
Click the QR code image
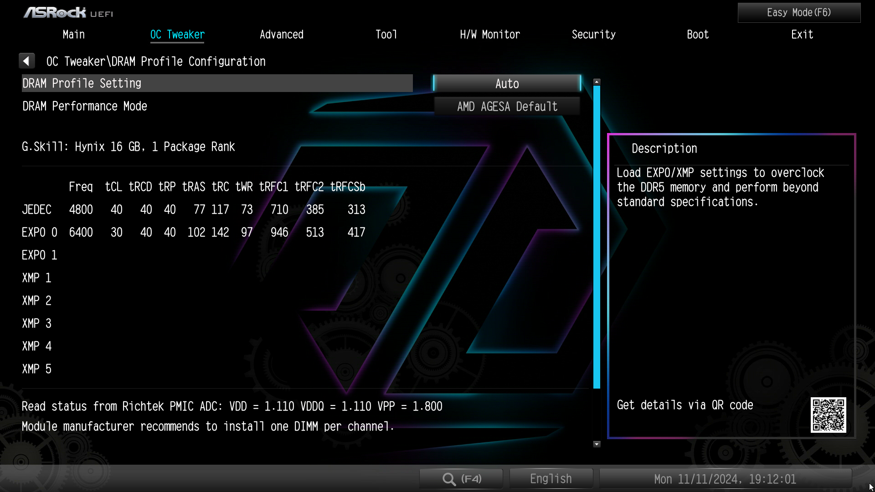pos(828,415)
